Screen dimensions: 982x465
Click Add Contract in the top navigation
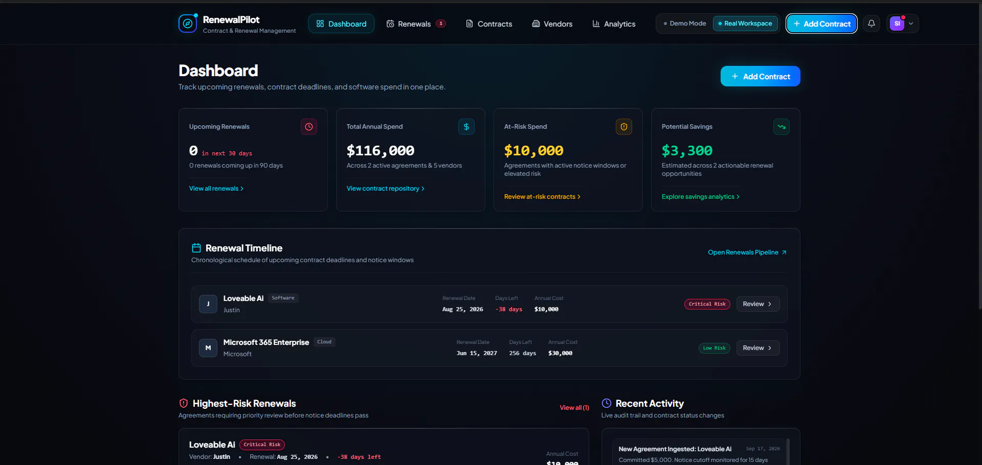tap(822, 24)
